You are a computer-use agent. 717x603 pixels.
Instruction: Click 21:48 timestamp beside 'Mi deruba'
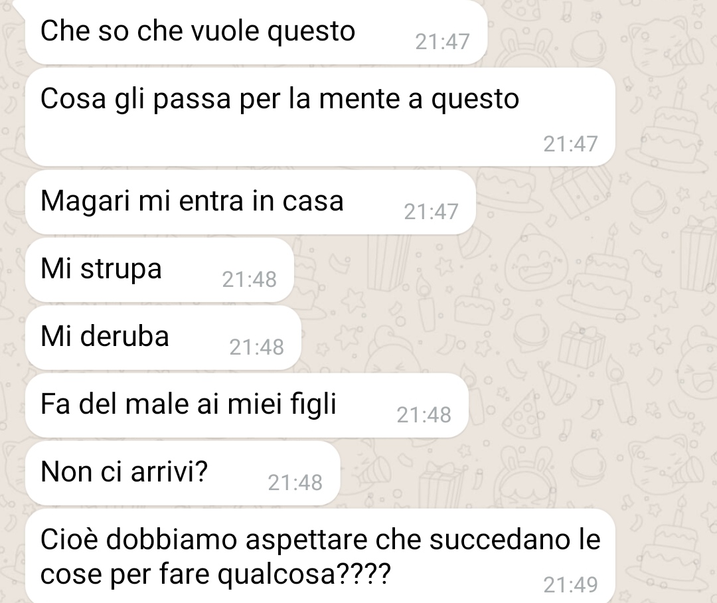click(x=256, y=347)
